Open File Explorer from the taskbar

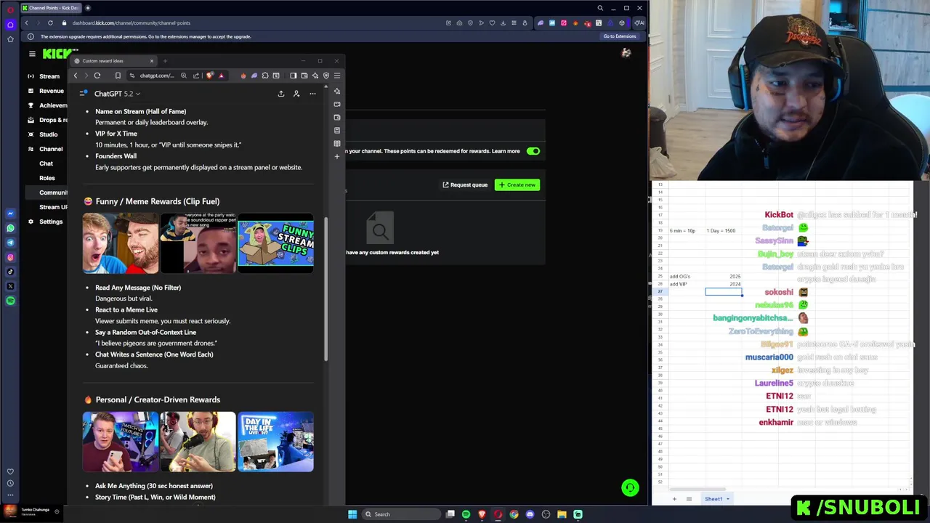(562, 514)
